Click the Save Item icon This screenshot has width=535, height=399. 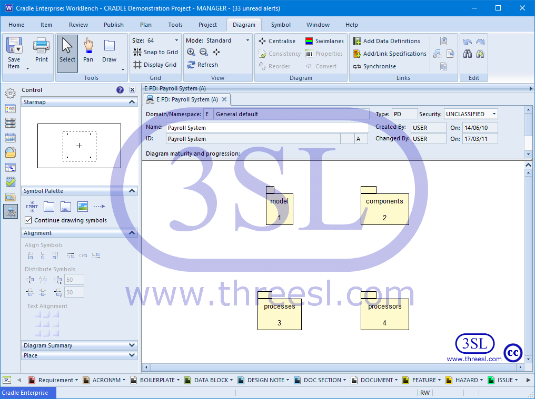pos(14,45)
